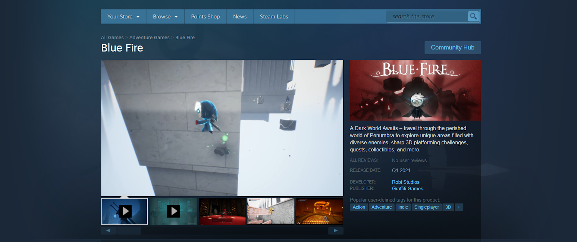Viewport: 577px width, 242px height.
Task: Select the stone wall screenshot thumbnail
Action: click(x=271, y=211)
